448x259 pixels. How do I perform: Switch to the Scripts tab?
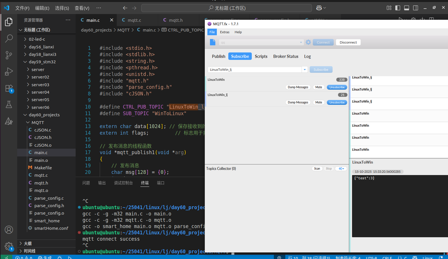(261, 56)
